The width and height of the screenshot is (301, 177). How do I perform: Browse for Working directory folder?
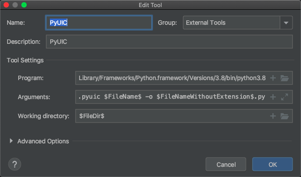tap(285, 116)
